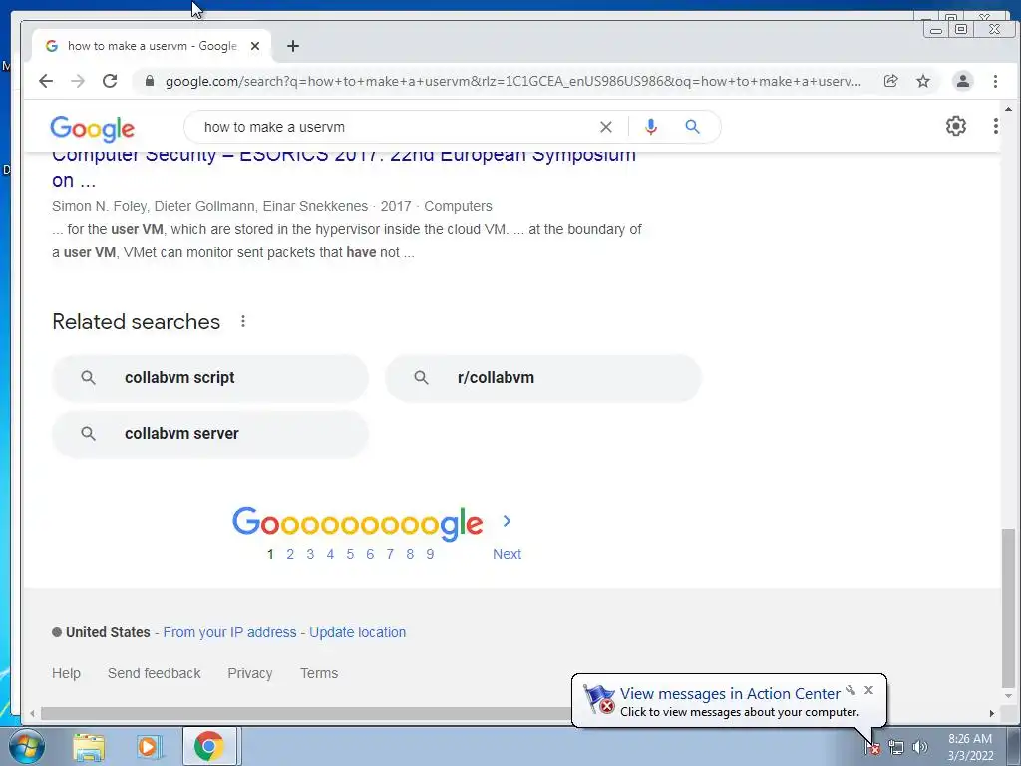Open a new browser tab

[x=293, y=46]
